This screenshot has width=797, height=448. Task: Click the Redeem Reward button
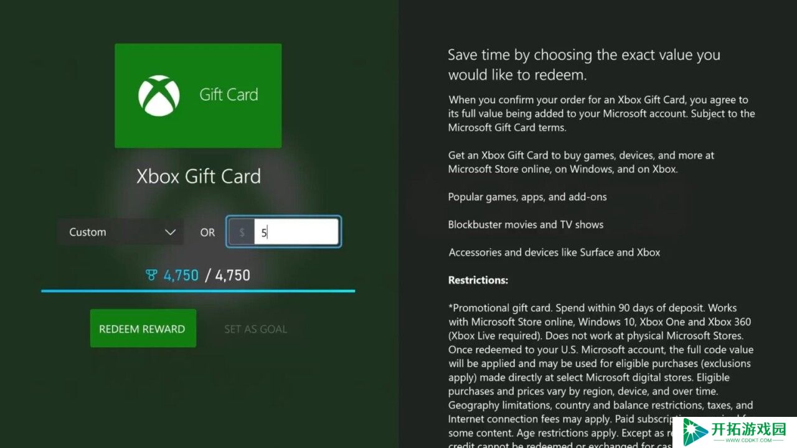coord(143,329)
